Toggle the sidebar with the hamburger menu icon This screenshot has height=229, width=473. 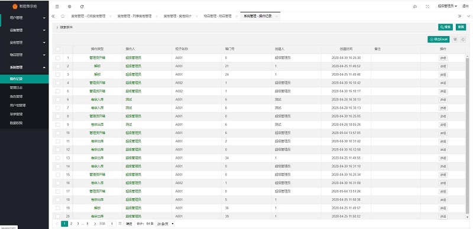click(x=57, y=6)
